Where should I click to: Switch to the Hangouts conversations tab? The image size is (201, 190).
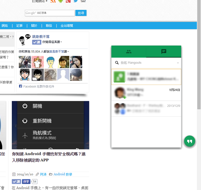164,52
